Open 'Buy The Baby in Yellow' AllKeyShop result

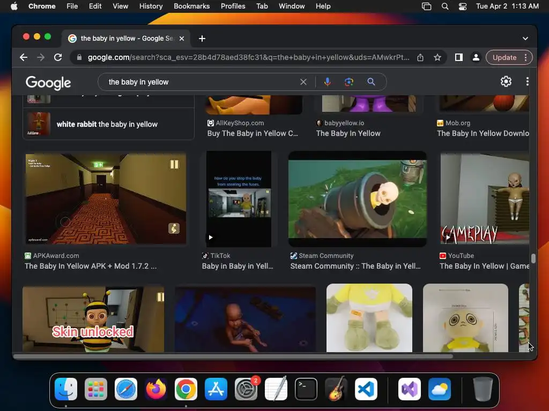(253, 133)
